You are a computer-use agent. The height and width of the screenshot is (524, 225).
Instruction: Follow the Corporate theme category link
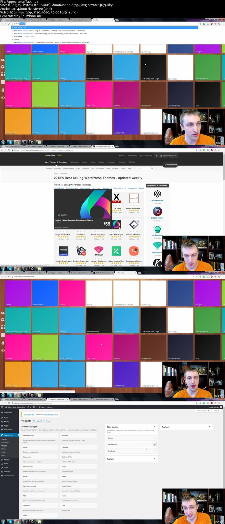[132, 188]
